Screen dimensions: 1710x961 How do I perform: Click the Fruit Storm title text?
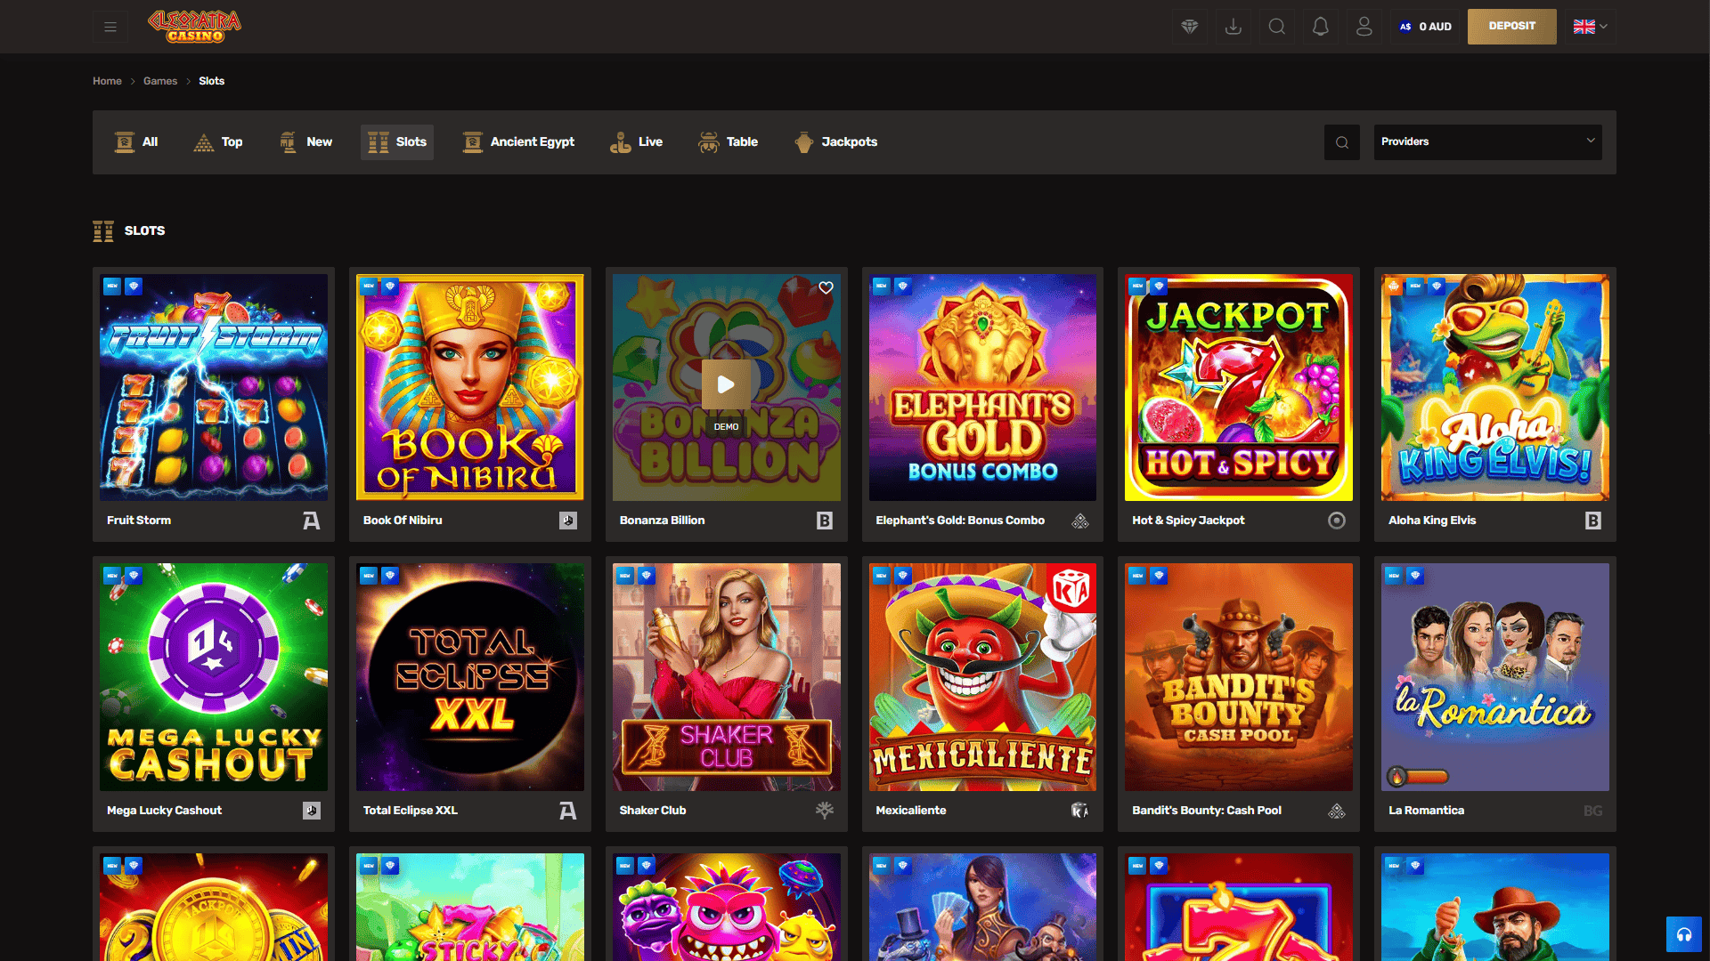pos(139,521)
